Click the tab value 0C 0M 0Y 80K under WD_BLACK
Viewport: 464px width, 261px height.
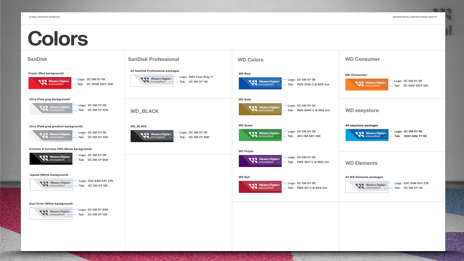(x=199, y=137)
